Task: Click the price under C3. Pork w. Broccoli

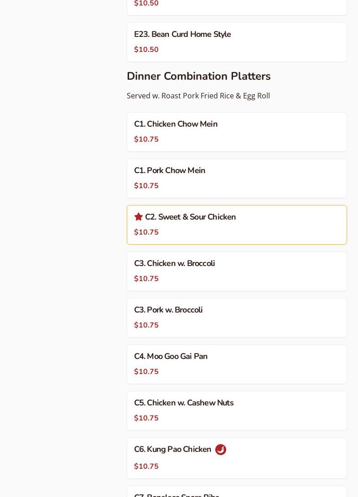Action: [x=146, y=325]
